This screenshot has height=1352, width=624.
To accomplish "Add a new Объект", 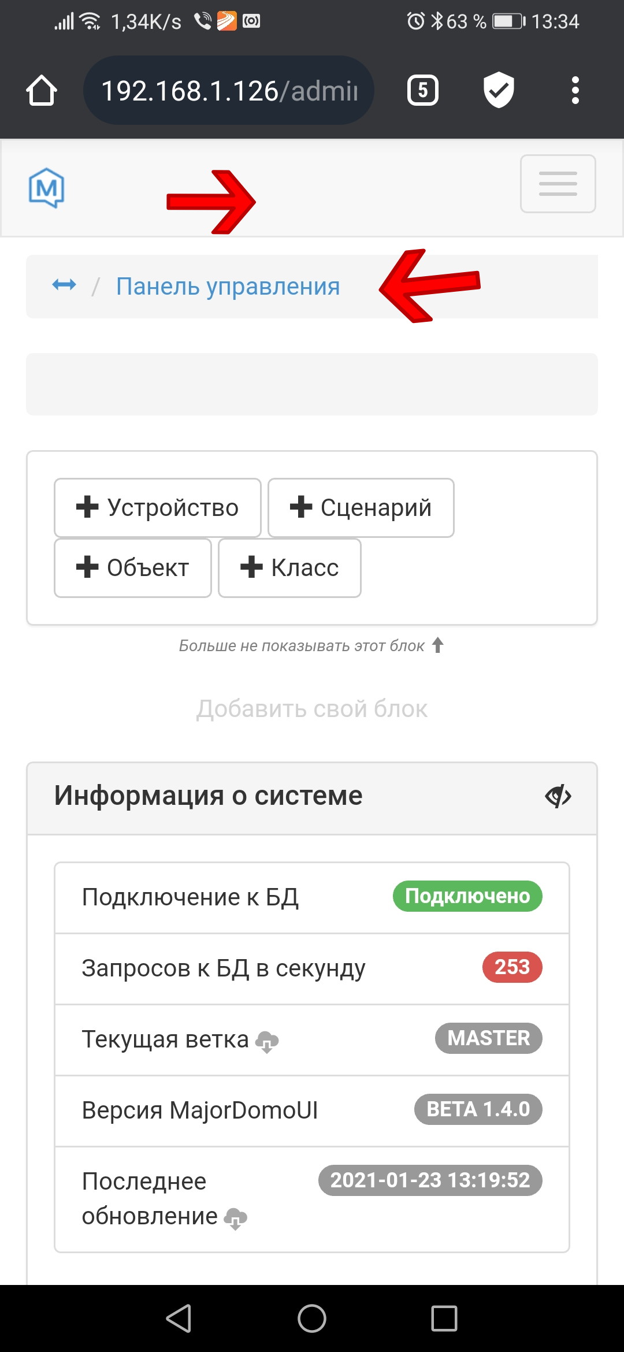I will (133, 568).
